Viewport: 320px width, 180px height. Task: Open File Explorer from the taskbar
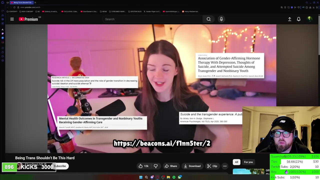point(168,177)
